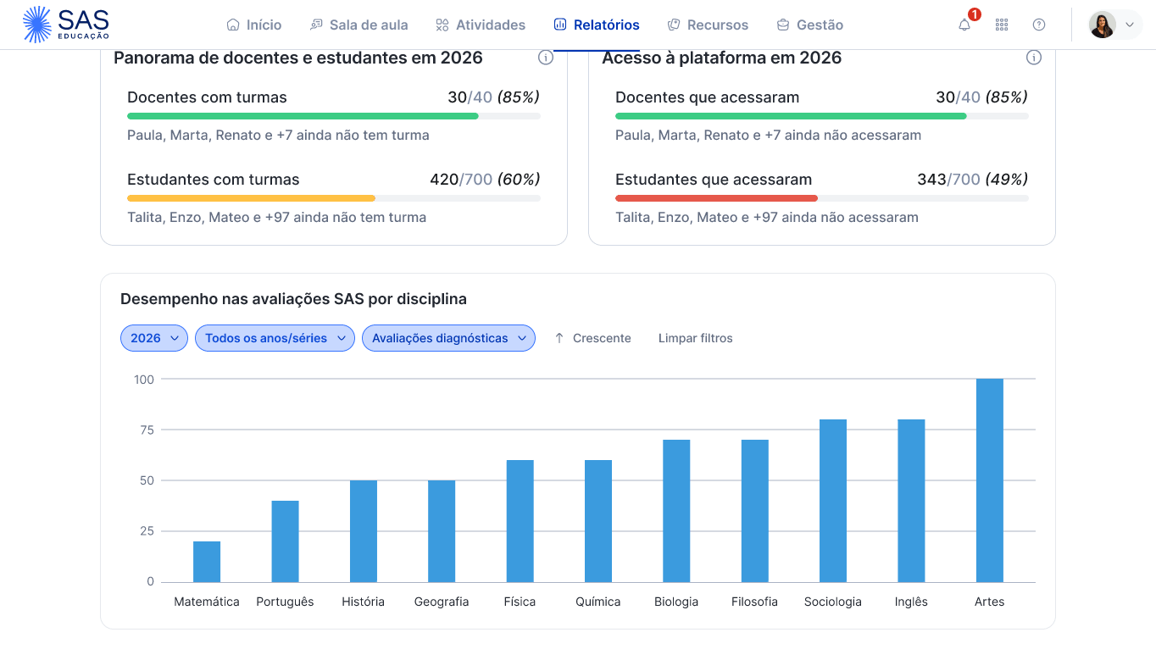Click the SAS Educação logo
1156x649 pixels.
click(x=66, y=24)
